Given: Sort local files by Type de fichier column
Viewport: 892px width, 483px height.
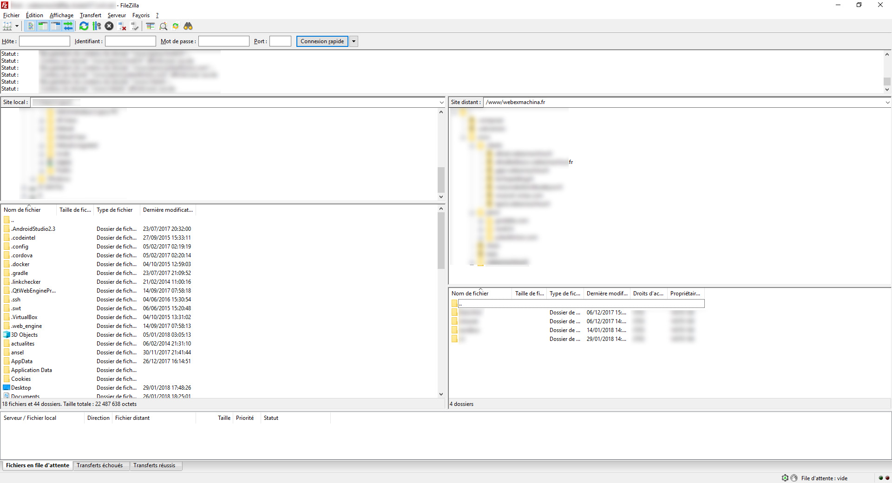Looking at the screenshot, I should [x=117, y=210].
